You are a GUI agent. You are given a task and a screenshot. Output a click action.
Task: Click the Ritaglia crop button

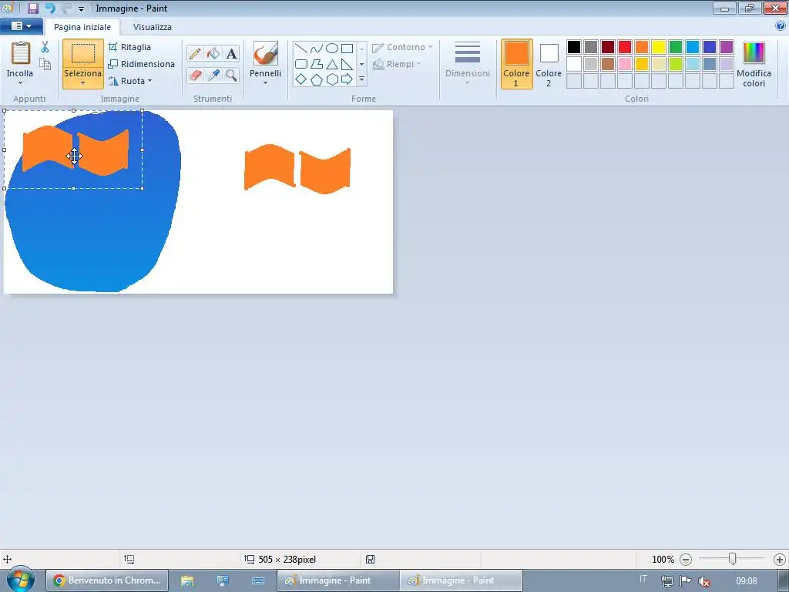pyautogui.click(x=129, y=47)
